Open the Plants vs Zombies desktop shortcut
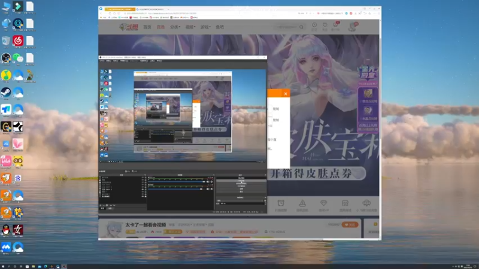The width and height of the screenshot is (479, 269). [29, 75]
